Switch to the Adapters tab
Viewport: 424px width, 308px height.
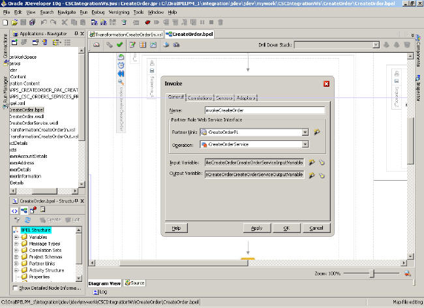[245, 98]
